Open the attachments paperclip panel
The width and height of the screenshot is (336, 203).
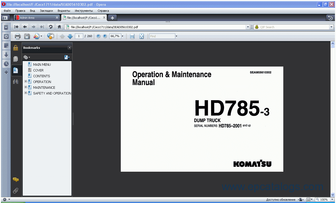pyautogui.click(x=16, y=191)
